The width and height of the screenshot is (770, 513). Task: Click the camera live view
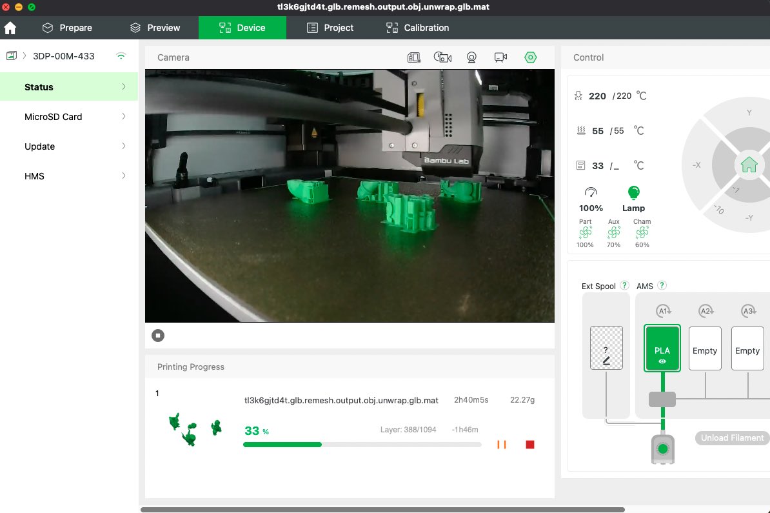tap(350, 196)
